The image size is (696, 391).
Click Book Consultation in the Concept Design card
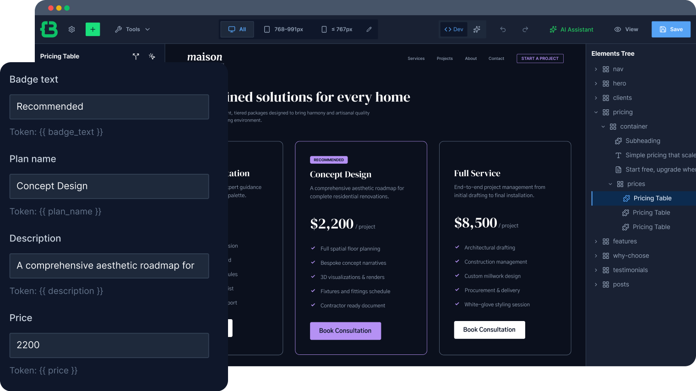point(345,331)
